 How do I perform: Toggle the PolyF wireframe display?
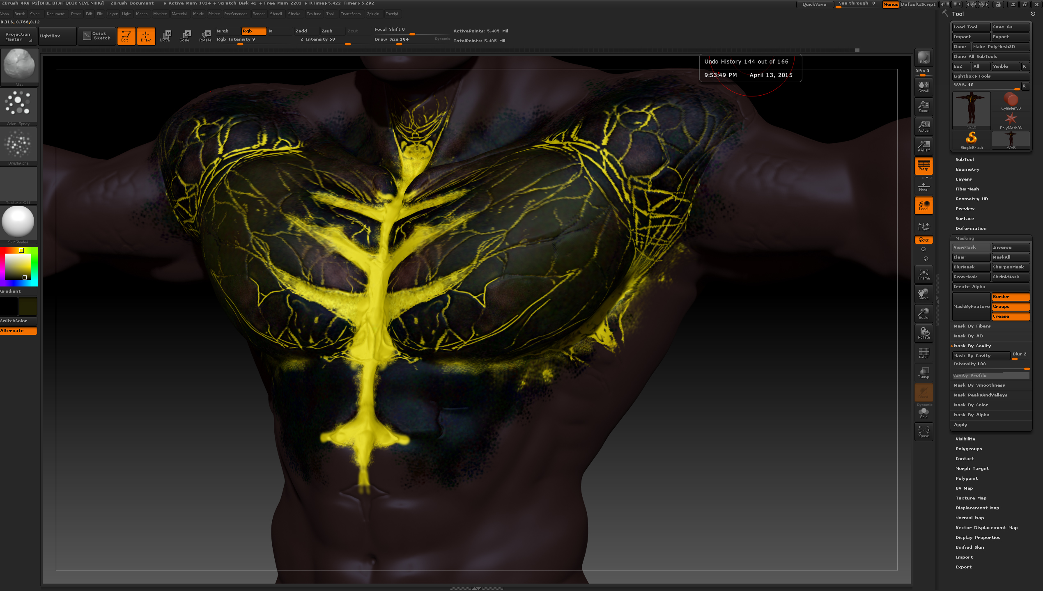click(924, 353)
